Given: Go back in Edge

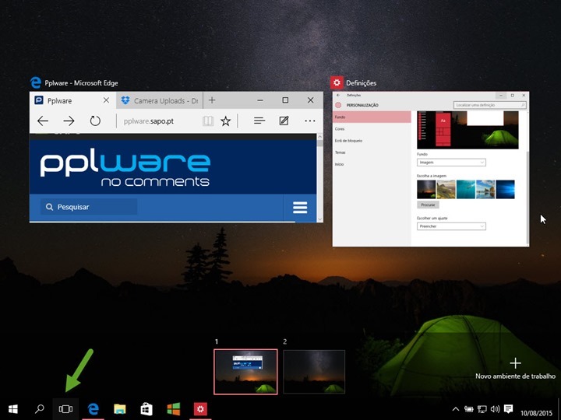Looking at the screenshot, I should click(x=43, y=121).
